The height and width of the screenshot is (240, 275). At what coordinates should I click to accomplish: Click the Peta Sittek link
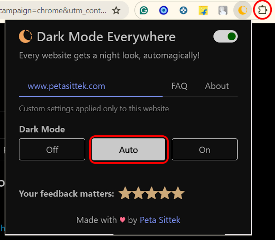point(160,220)
